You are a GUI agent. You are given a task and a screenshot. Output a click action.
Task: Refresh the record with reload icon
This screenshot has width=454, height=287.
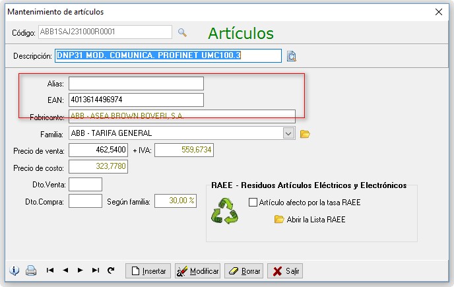[x=111, y=271]
